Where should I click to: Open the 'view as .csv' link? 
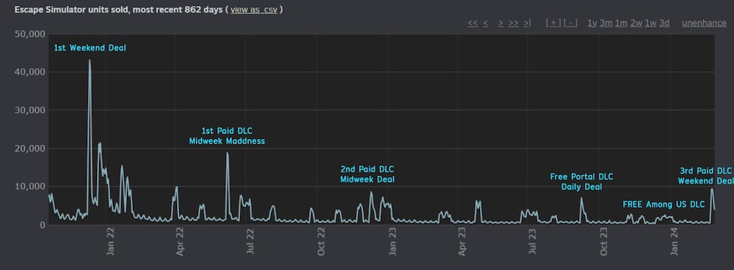coord(255,10)
